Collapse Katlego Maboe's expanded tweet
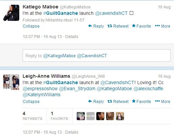Viewport: 174px width, 139px height. pyautogui.click(x=31, y=26)
